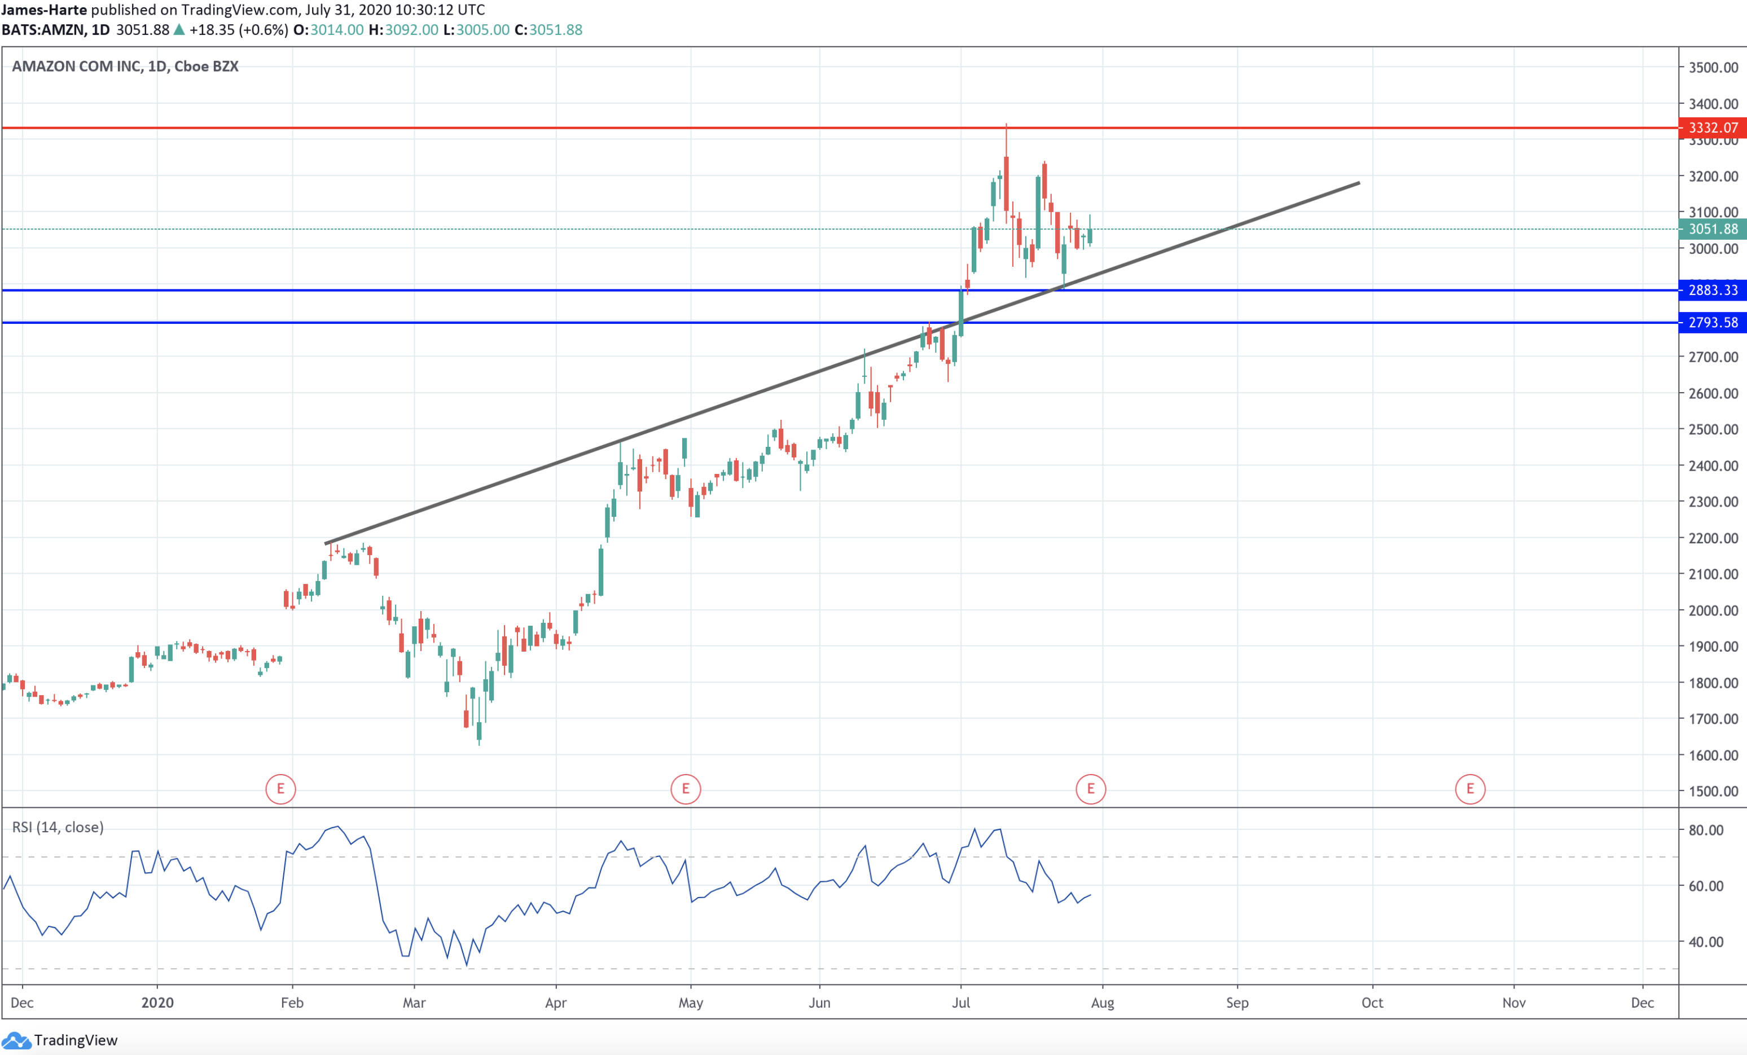The width and height of the screenshot is (1747, 1055).
Task: Click the February earnings E marker
Action: click(x=280, y=789)
